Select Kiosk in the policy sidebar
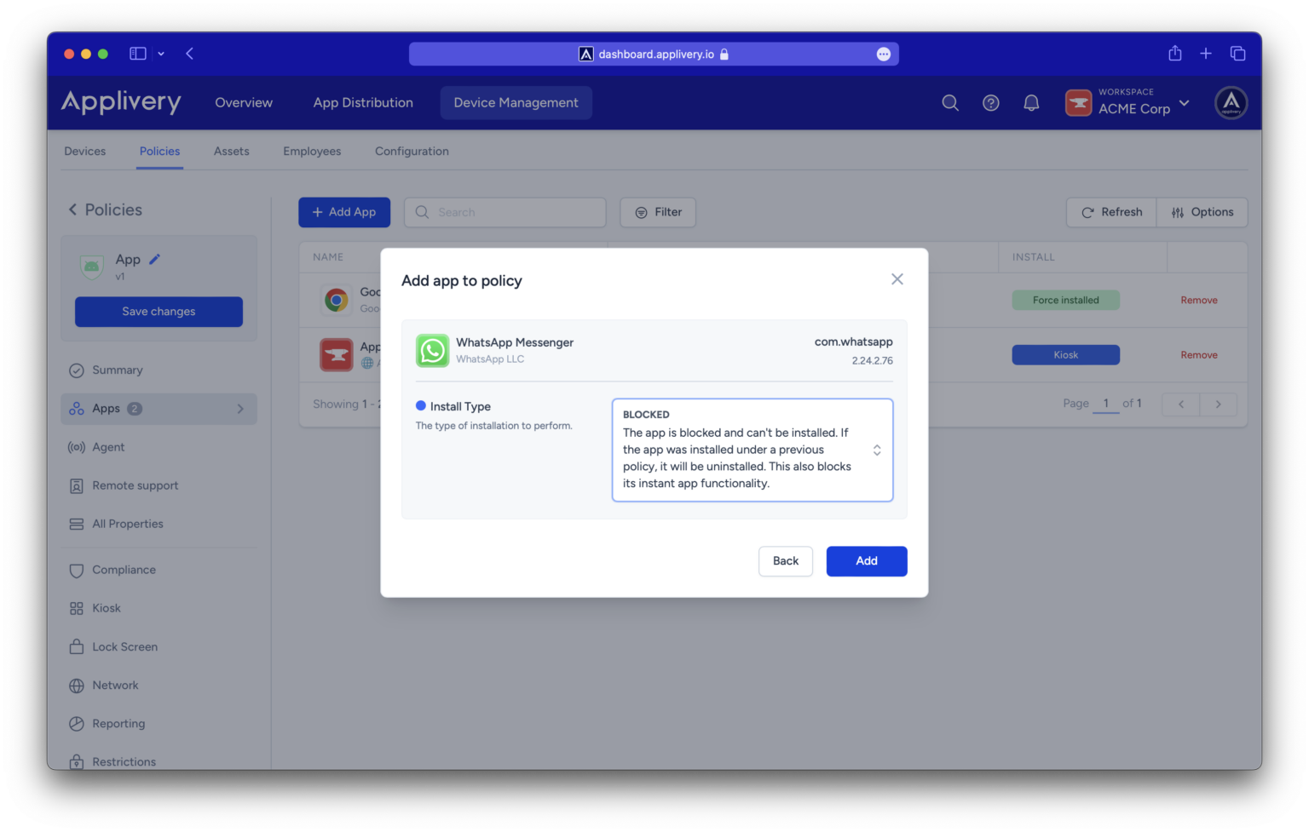Screen dimensions: 1309x832 click(107, 608)
